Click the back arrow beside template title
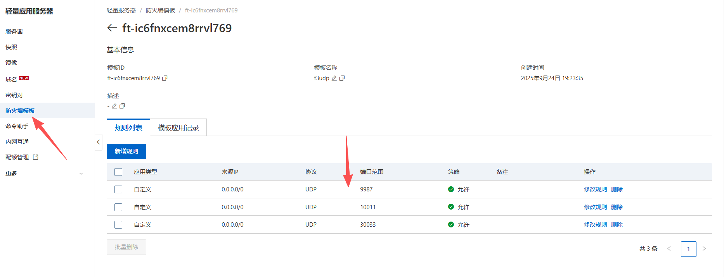Viewport: 724px width, 277px height. coord(112,28)
